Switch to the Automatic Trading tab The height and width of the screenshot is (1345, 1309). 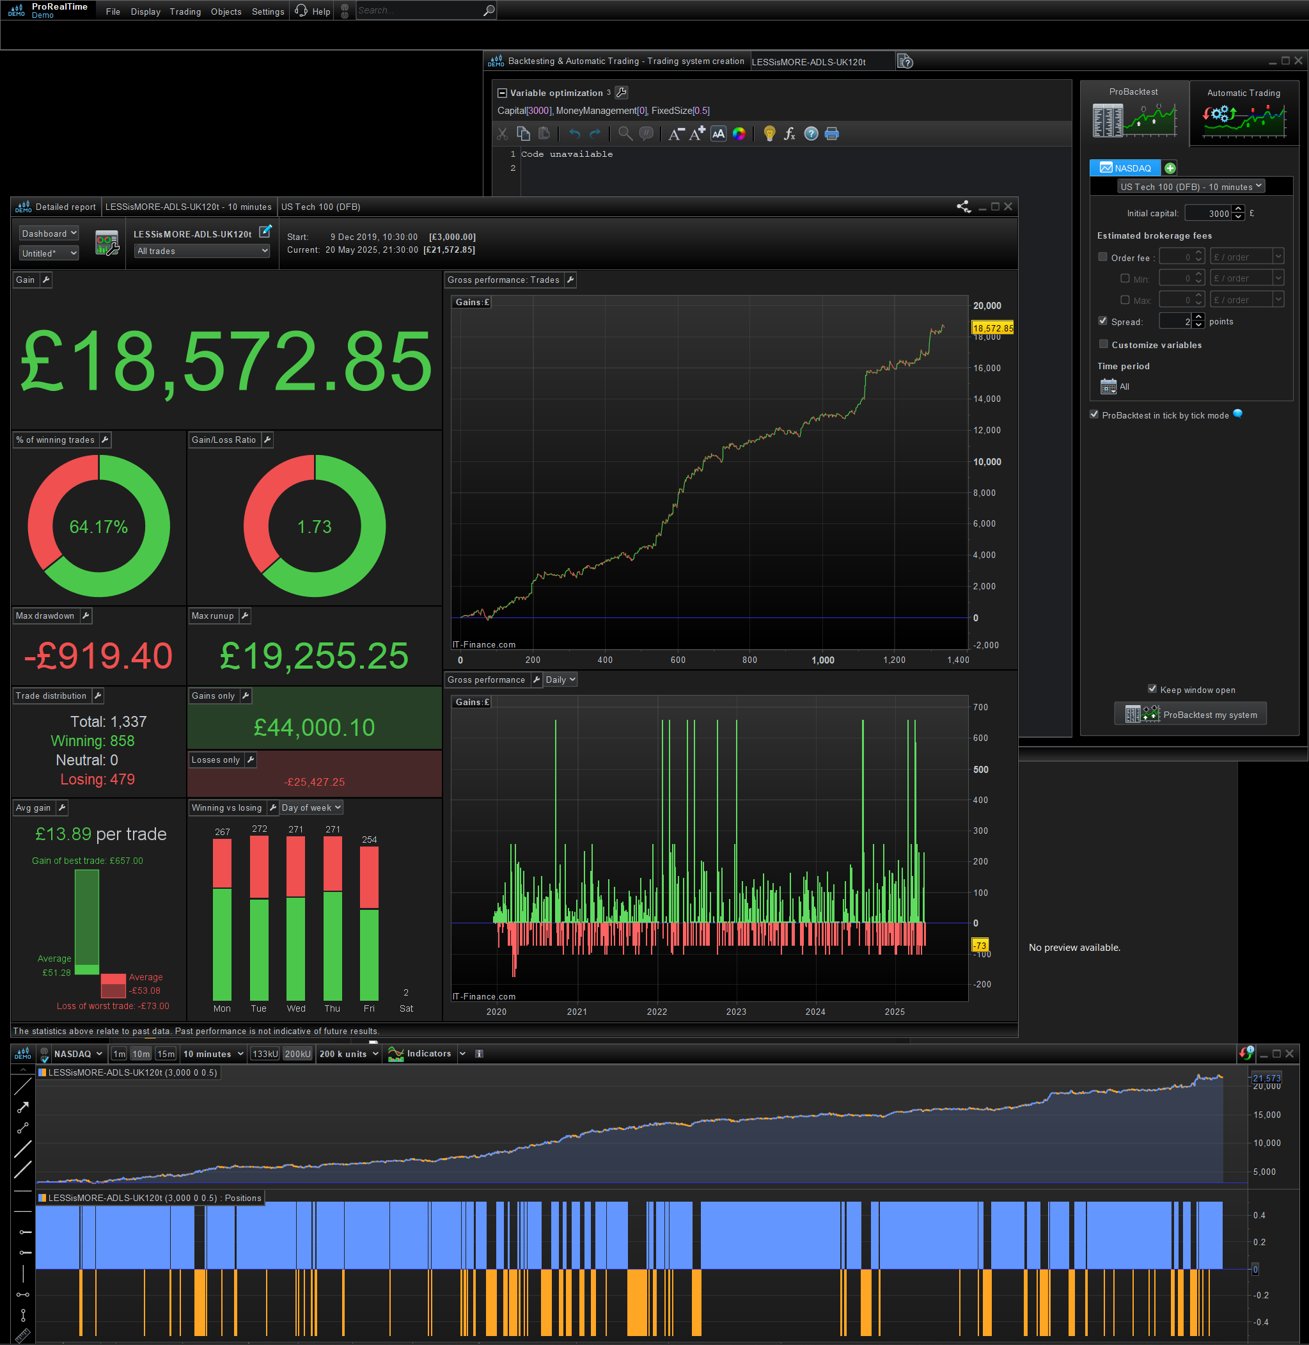(x=1243, y=110)
